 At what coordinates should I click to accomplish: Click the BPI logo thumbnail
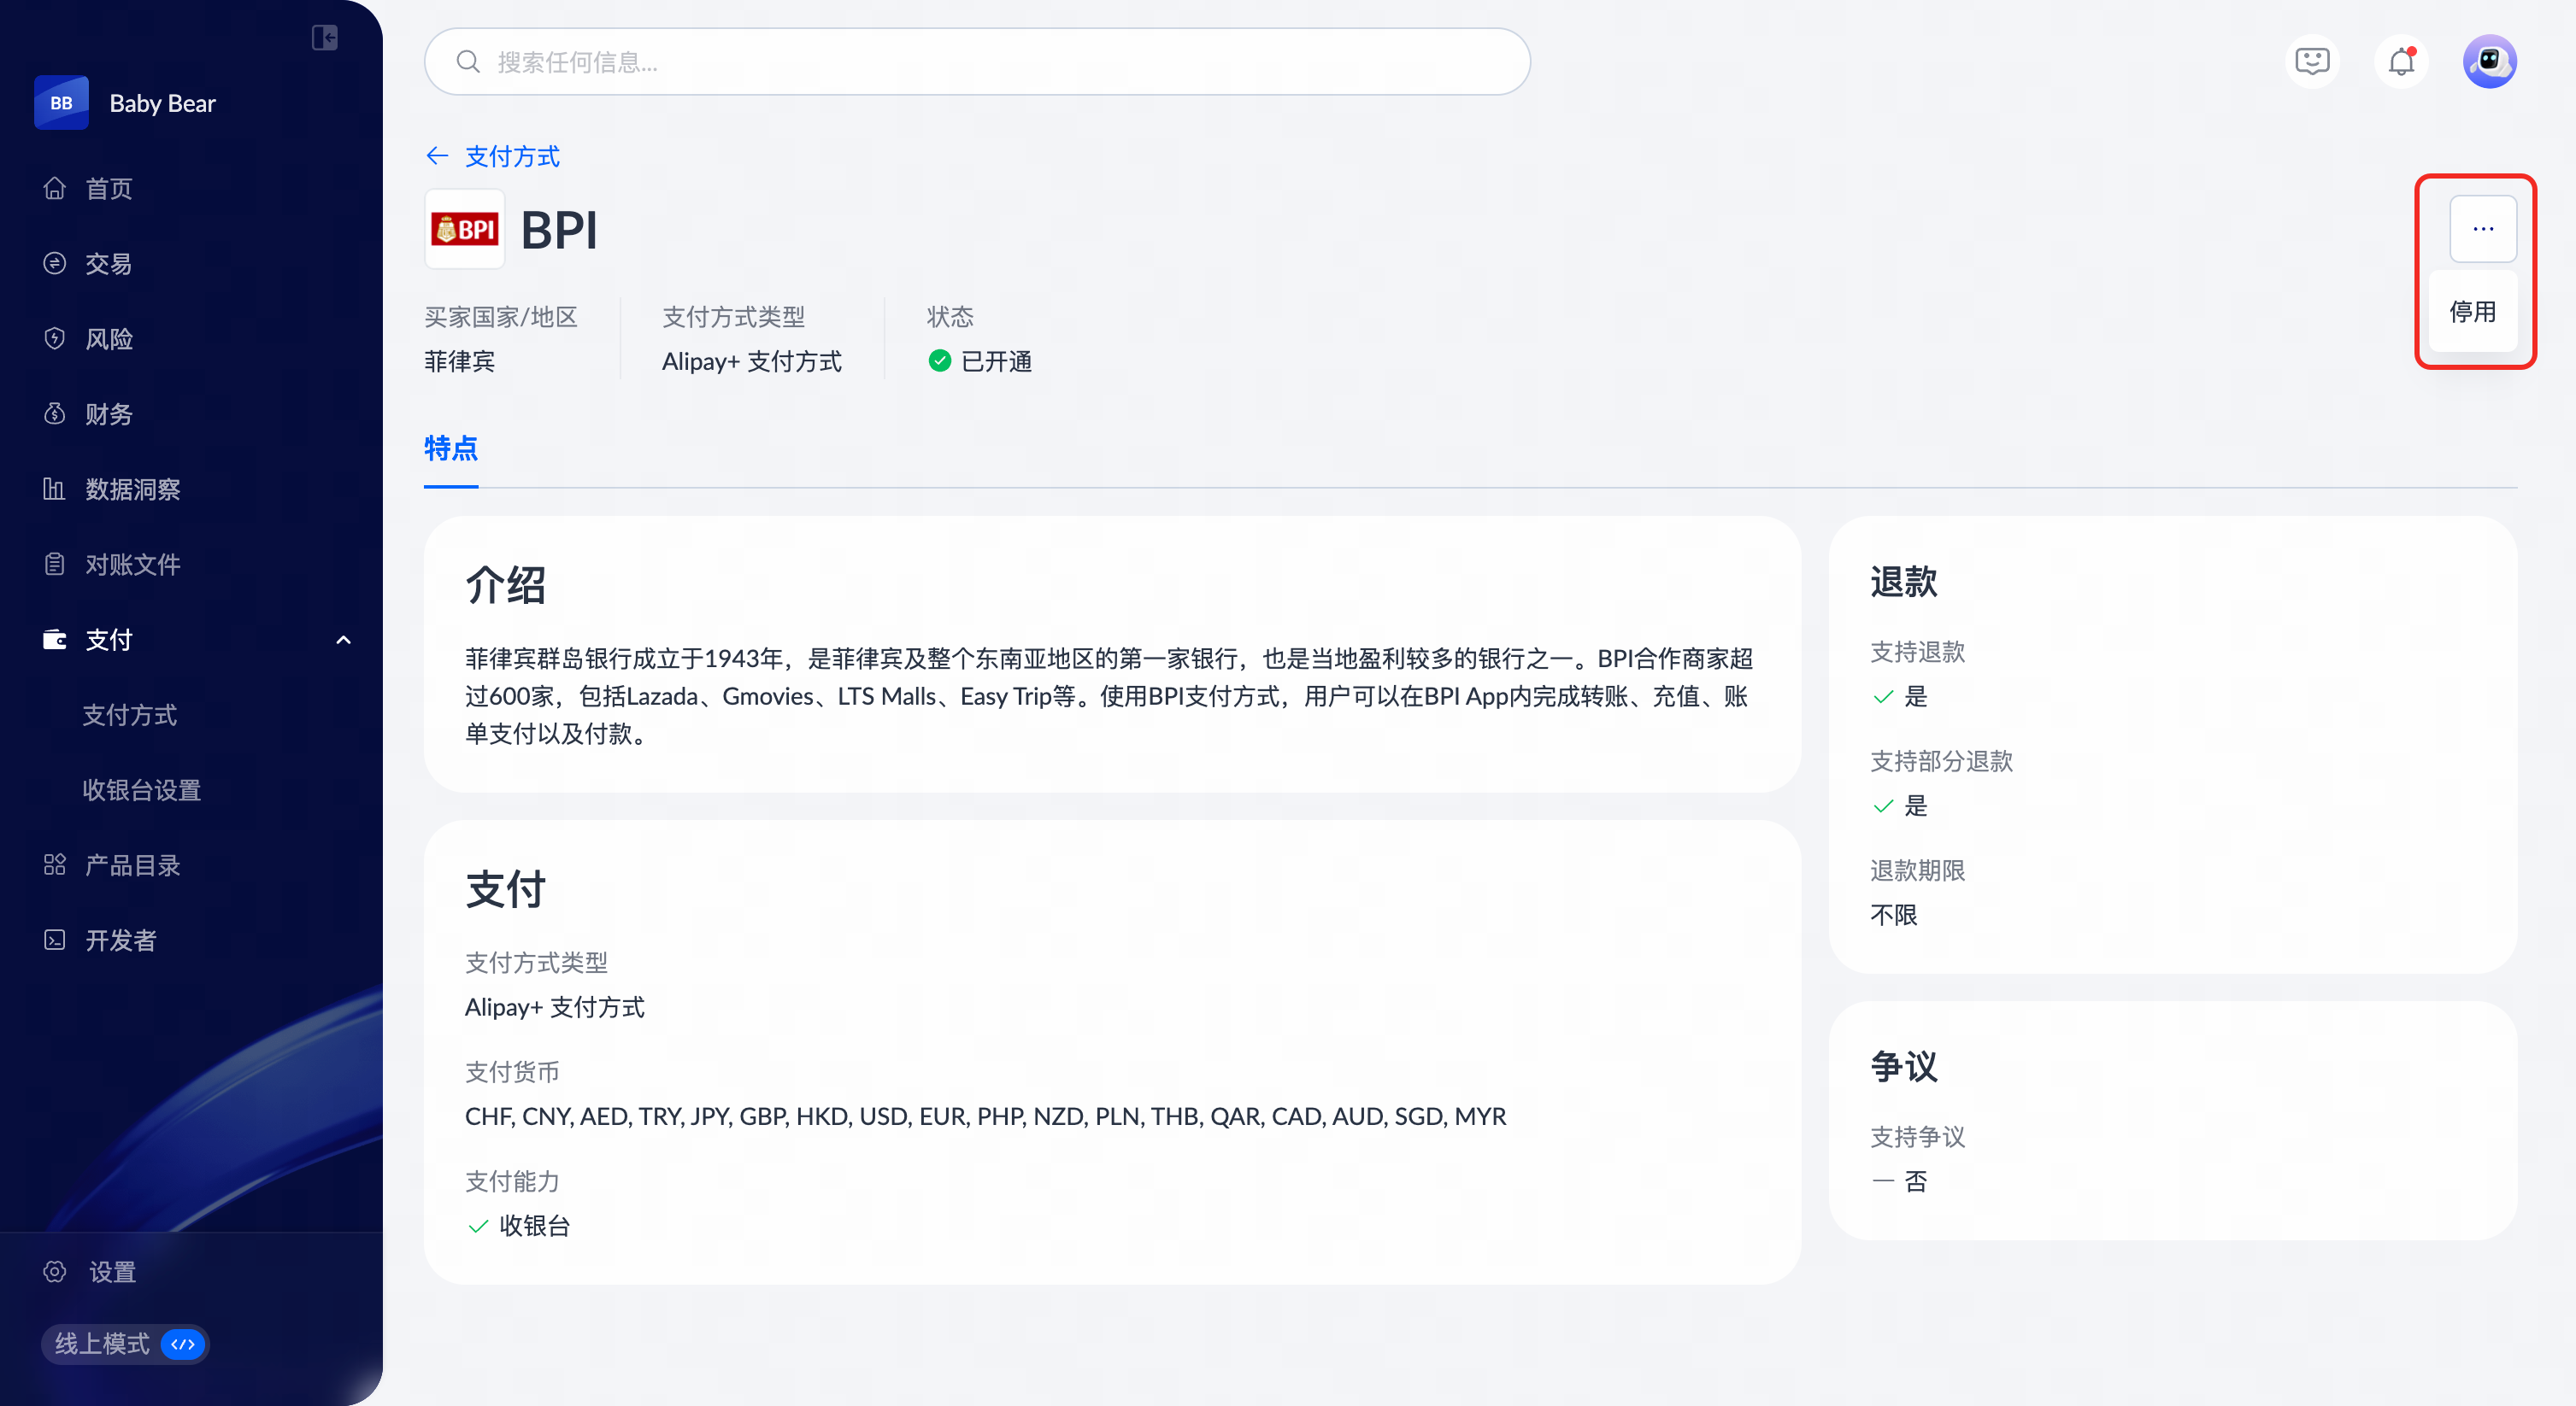[465, 230]
